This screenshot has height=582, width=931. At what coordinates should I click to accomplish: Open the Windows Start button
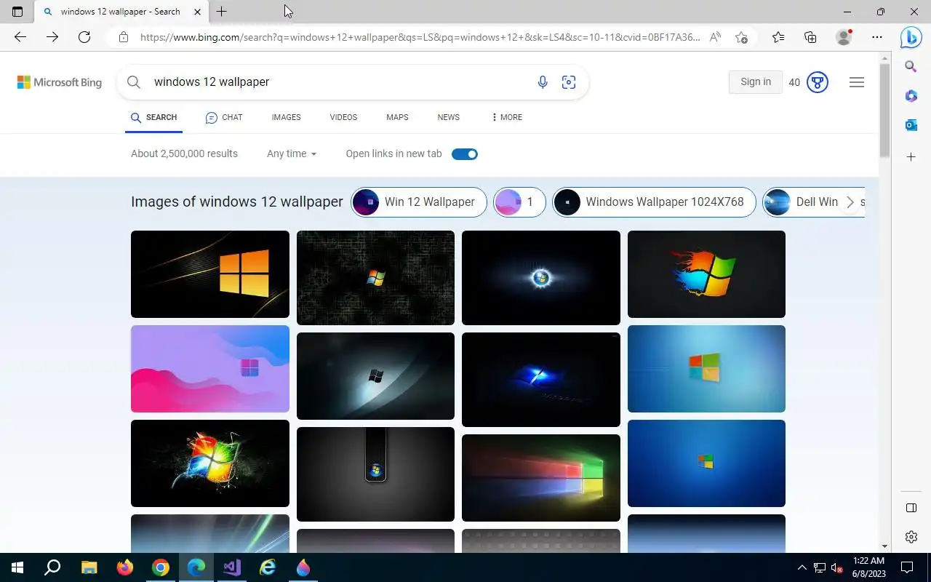(x=17, y=567)
